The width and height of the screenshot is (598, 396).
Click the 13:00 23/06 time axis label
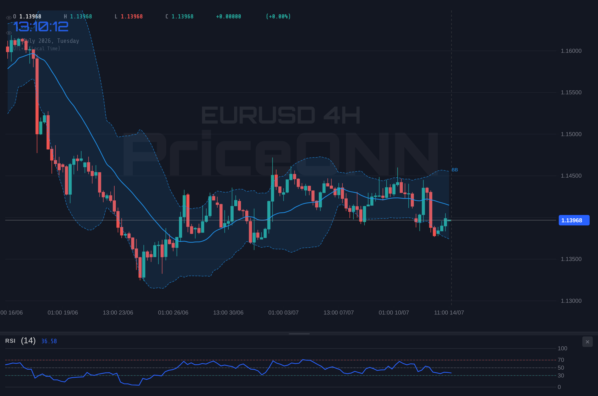click(118, 313)
